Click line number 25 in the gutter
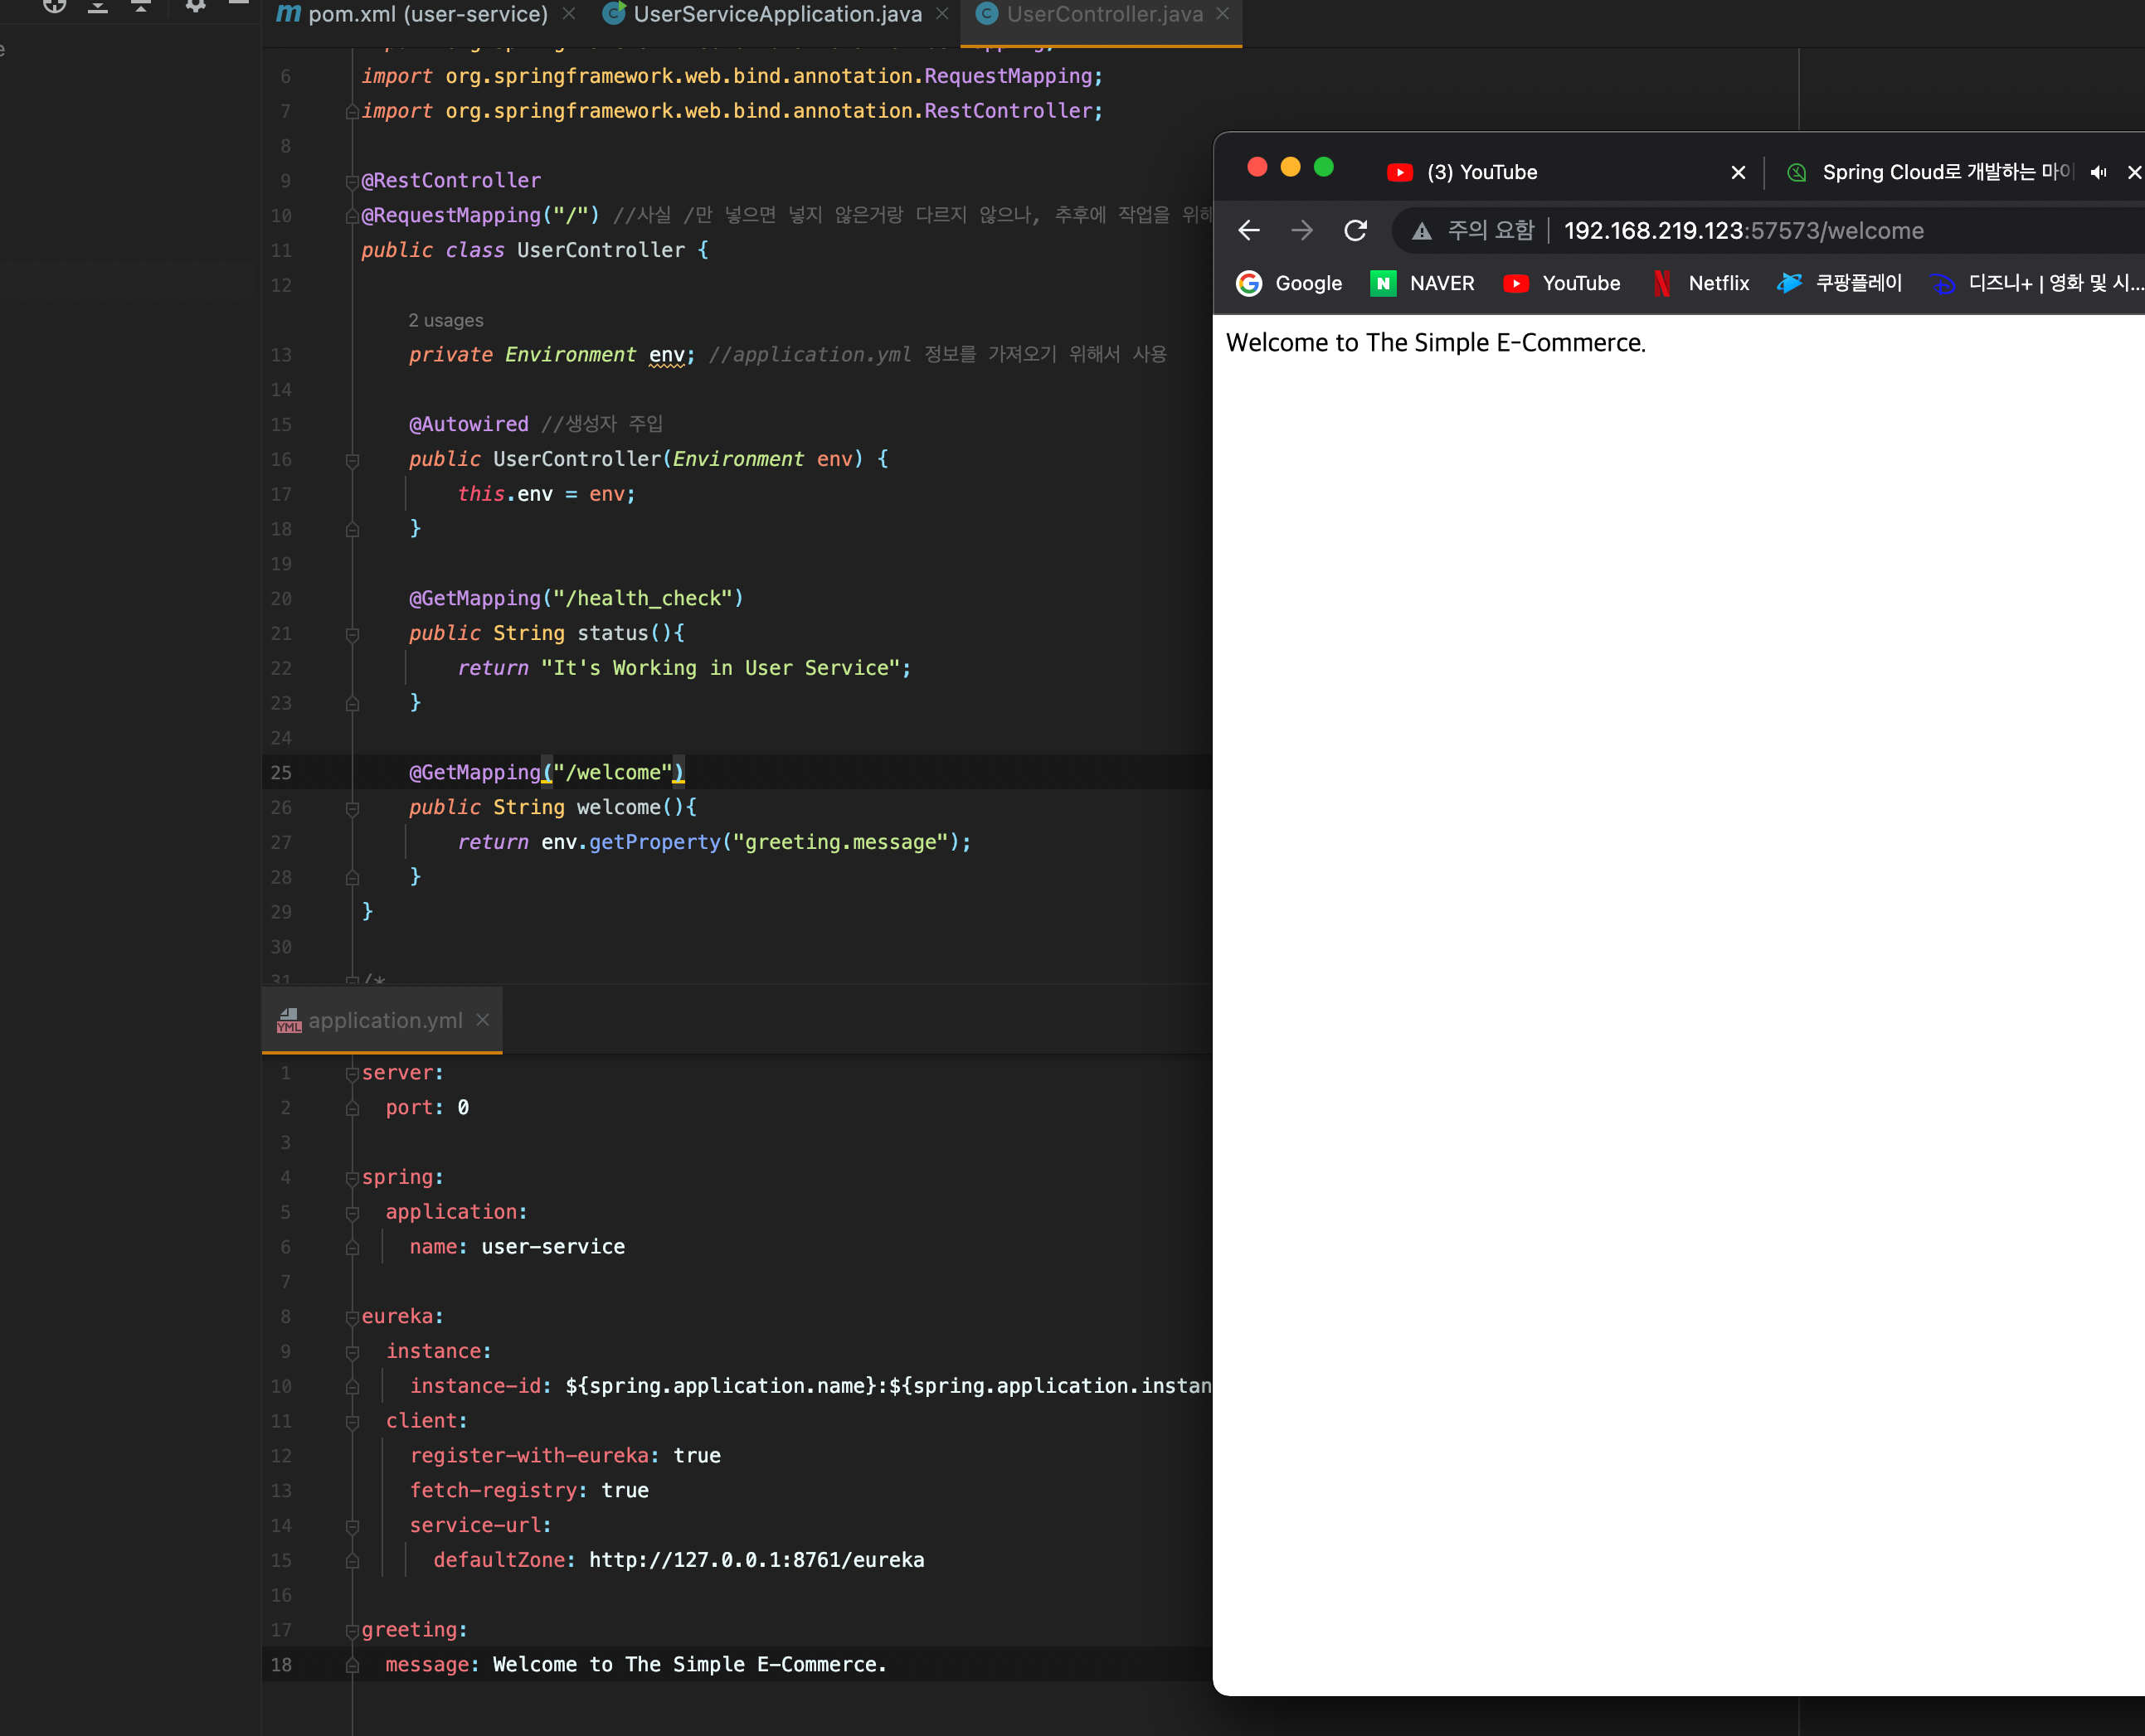Viewport: 2145px width, 1736px height. [x=281, y=772]
